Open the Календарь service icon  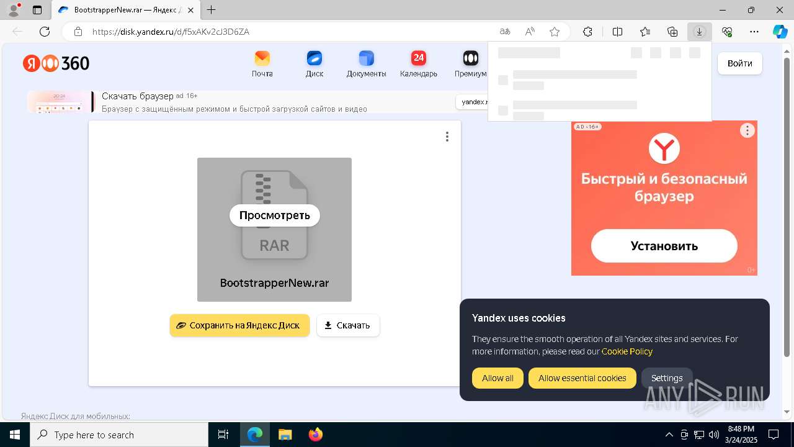click(419, 64)
